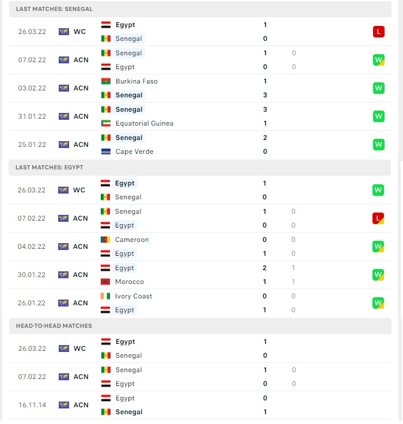Click the W badge for Cameroon match
This screenshot has width=403, height=424.
pyautogui.click(x=378, y=247)
